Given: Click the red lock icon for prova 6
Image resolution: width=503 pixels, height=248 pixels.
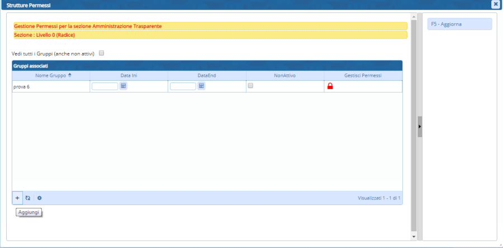Looking at the screenshot, I should click(330, 86).
